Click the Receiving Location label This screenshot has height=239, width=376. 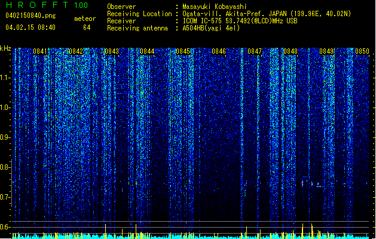coord(139,14)
